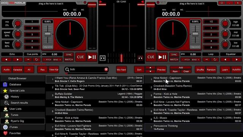Select Buffalo Soldier by Bob Marley
This screenshot has height=137, width=243.
95,96
